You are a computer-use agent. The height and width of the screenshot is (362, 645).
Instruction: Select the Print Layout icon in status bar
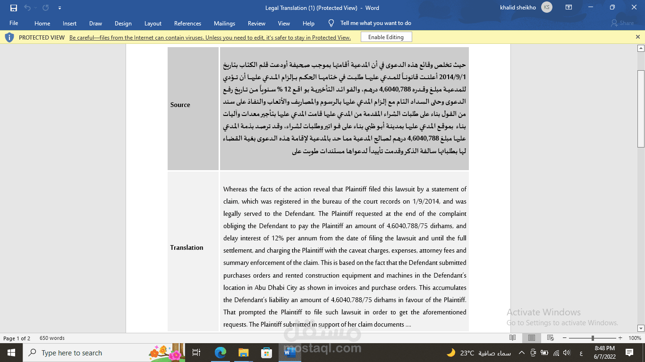point(531,337)
